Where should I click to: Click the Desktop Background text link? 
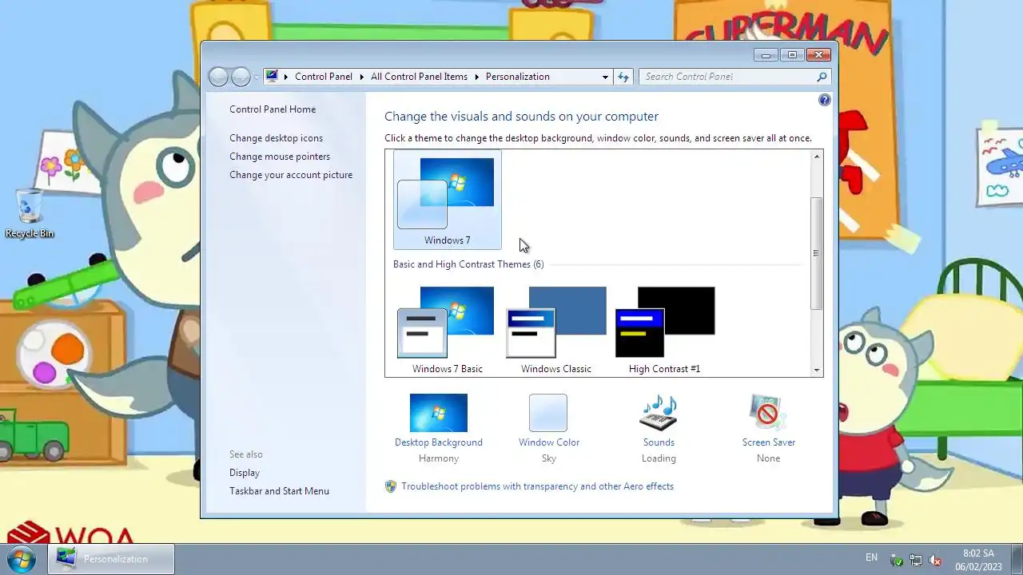(x=439, y=442)
